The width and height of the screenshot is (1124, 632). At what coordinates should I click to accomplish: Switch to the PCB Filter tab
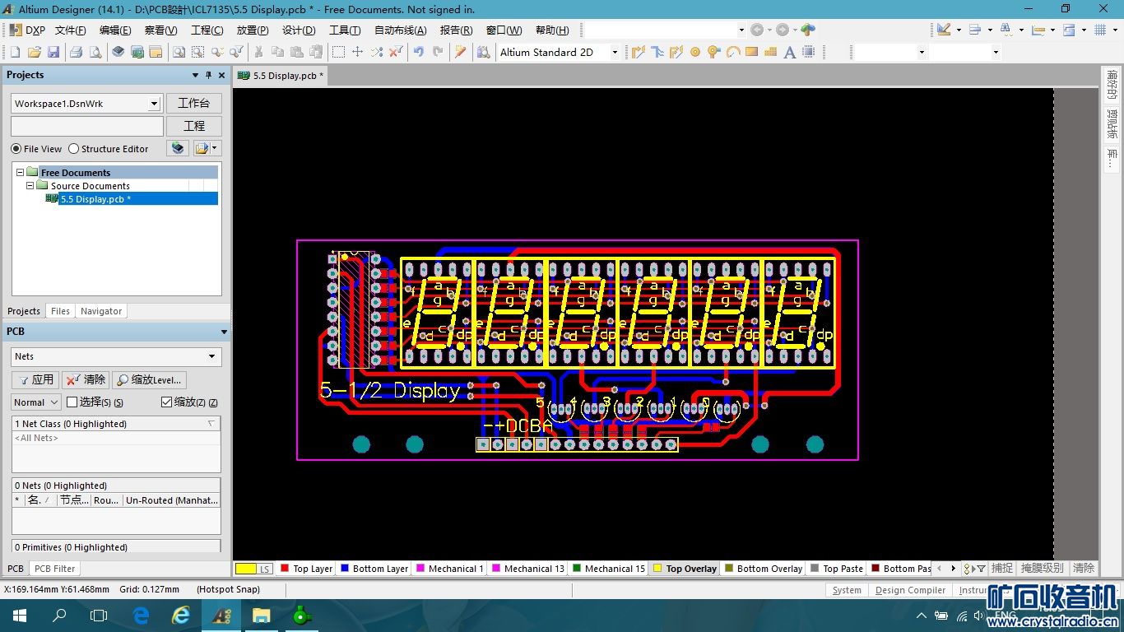pos(55,569)
